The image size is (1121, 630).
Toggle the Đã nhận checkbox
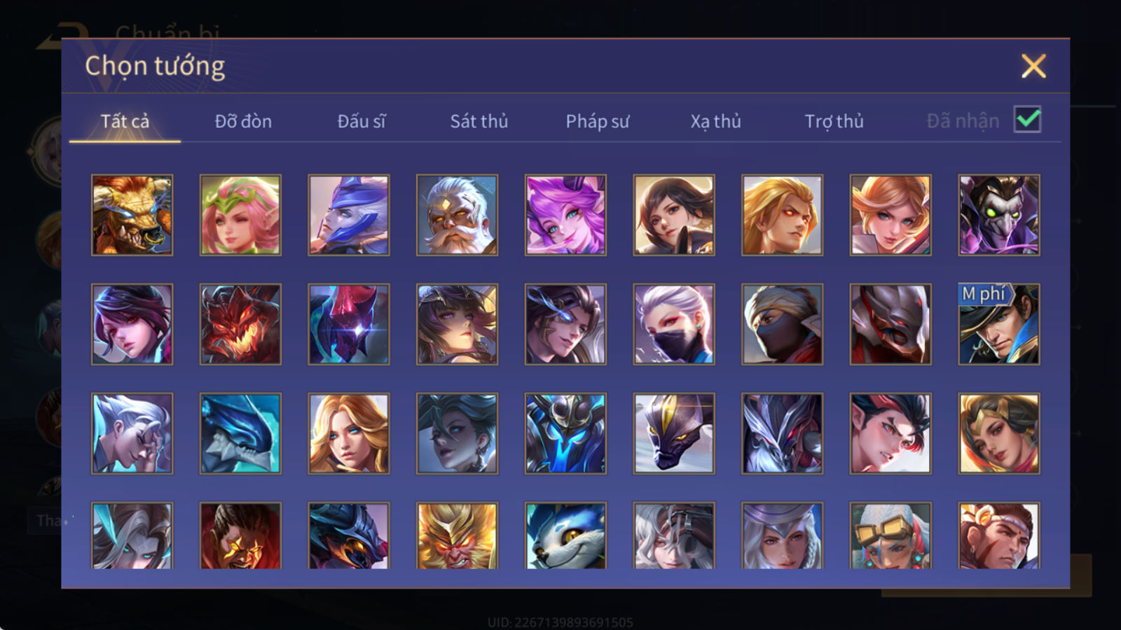pyautogui.click(x=1027, y=120)
